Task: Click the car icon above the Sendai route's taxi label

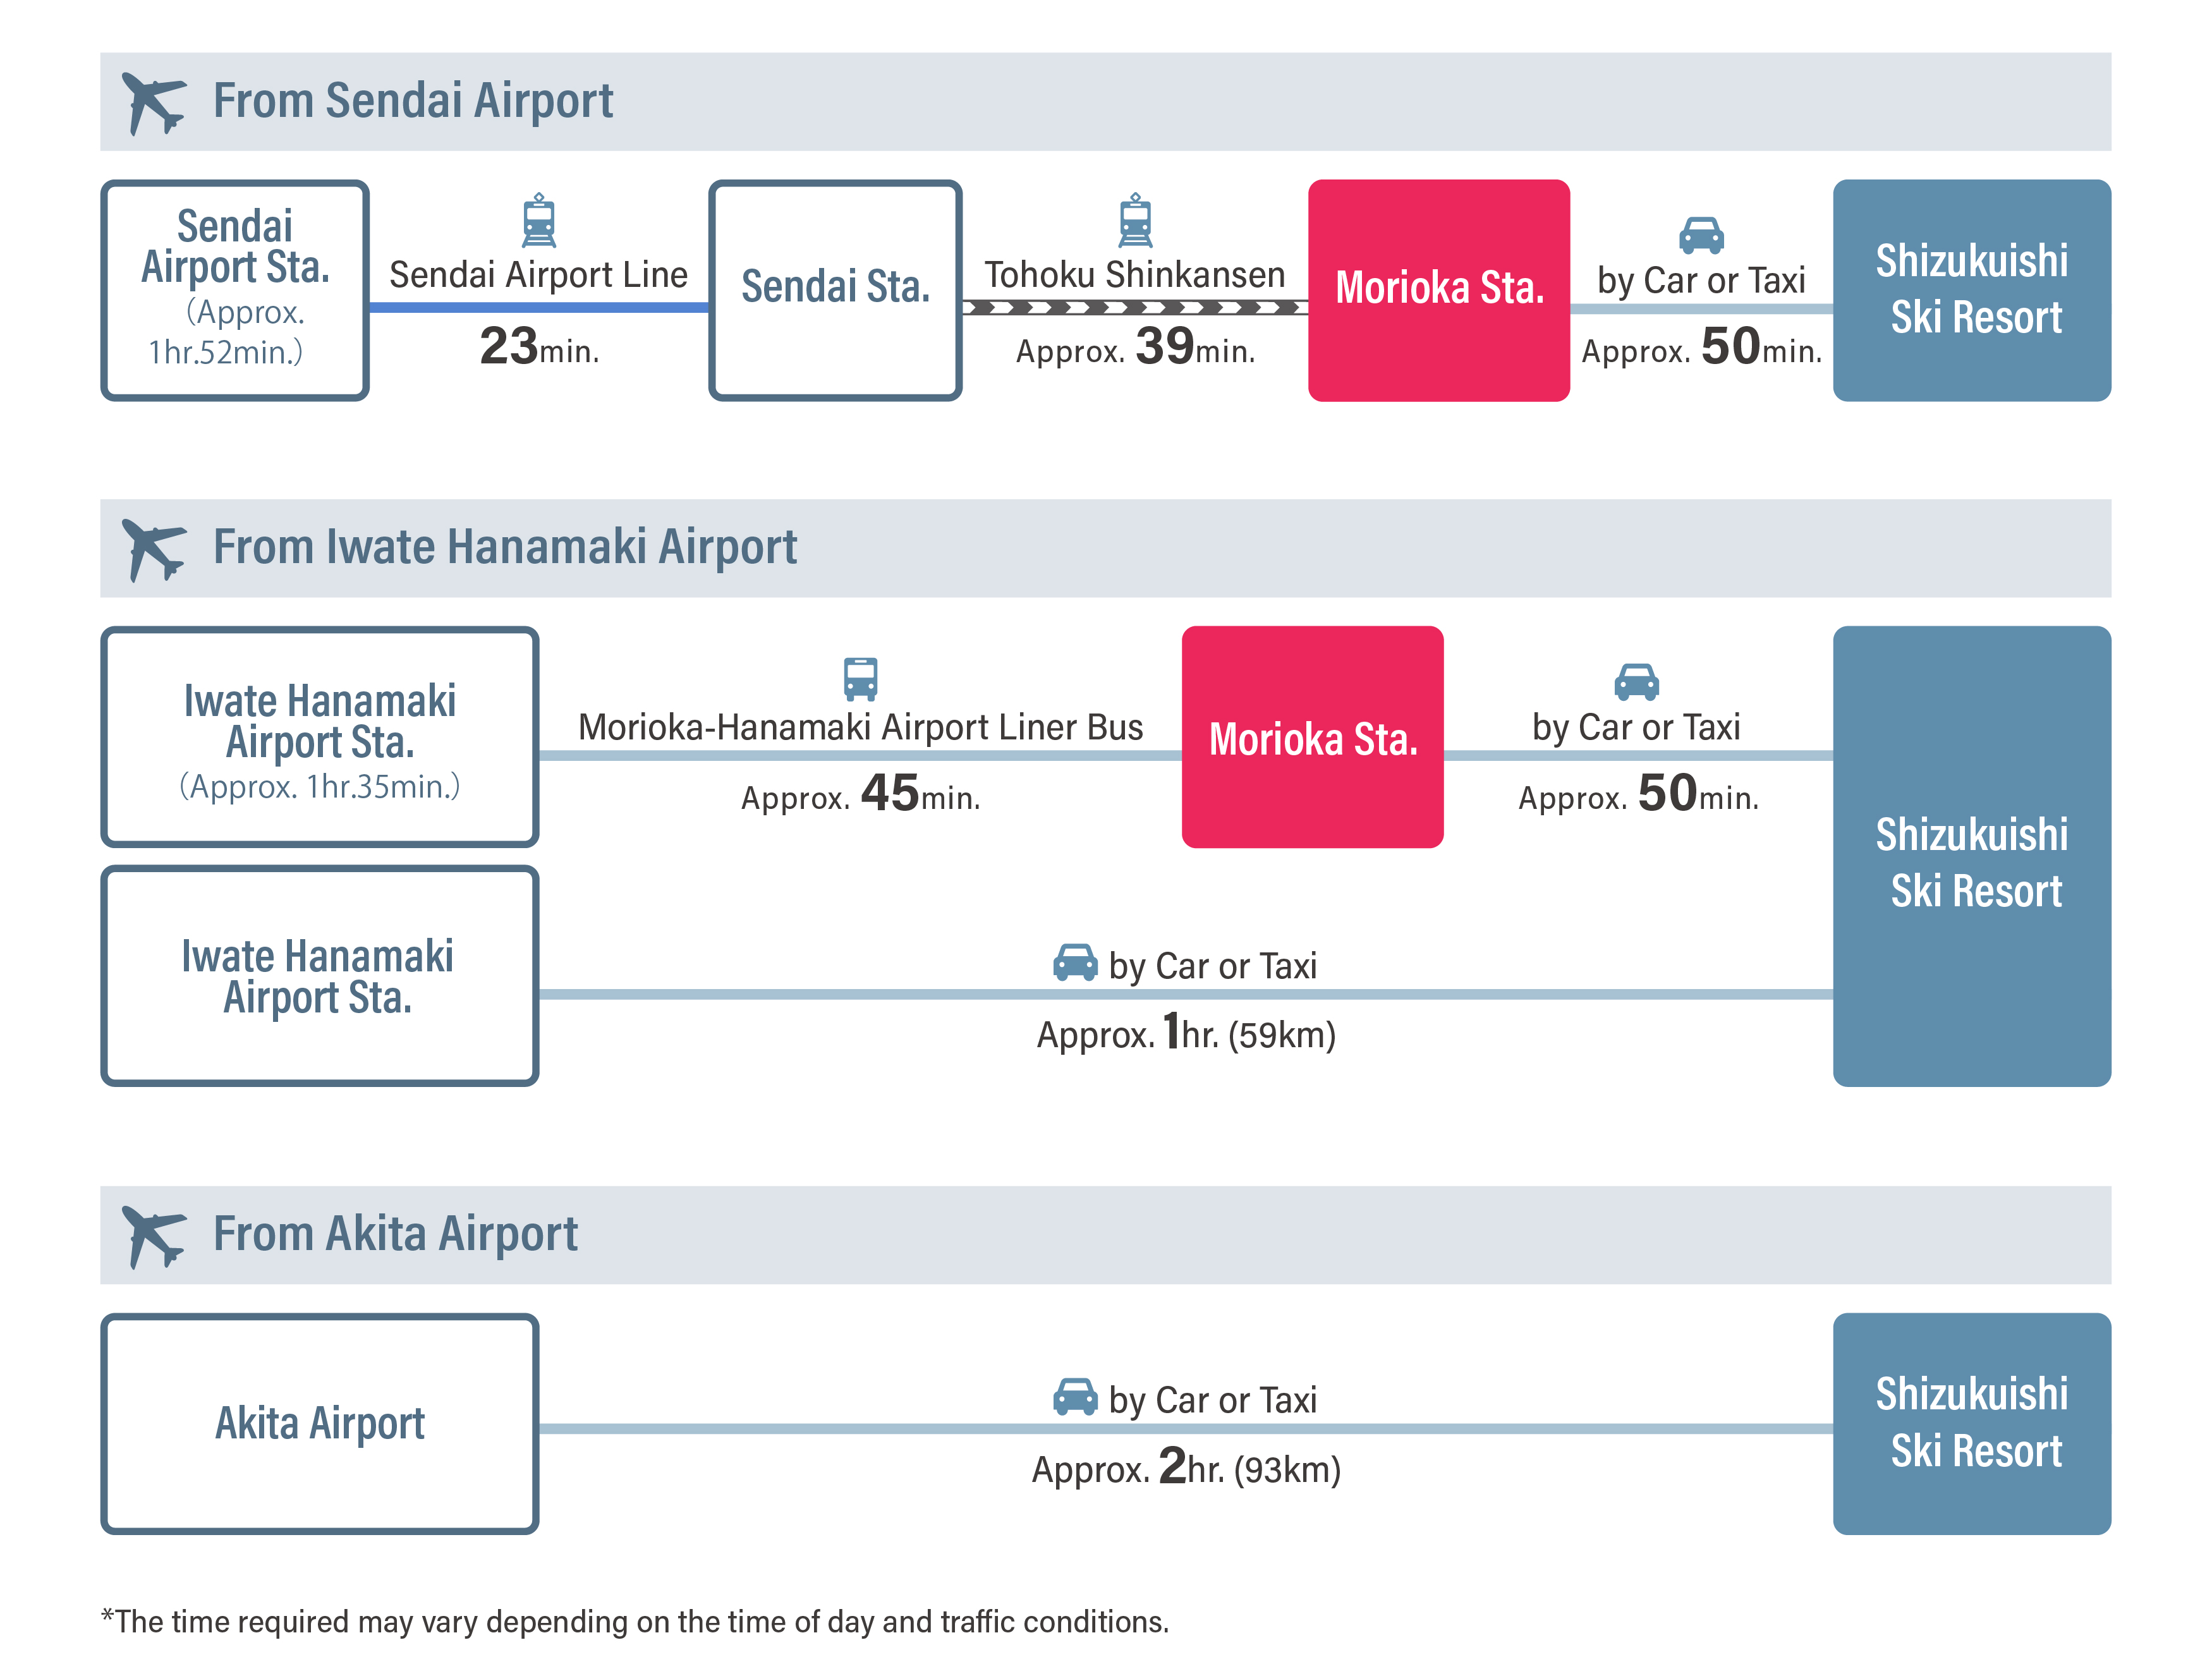Action: tap(1701, 235)
